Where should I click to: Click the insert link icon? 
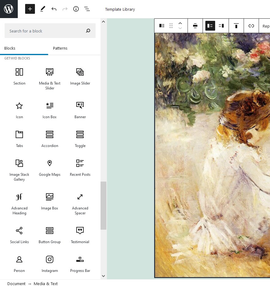tap(251, 26)
